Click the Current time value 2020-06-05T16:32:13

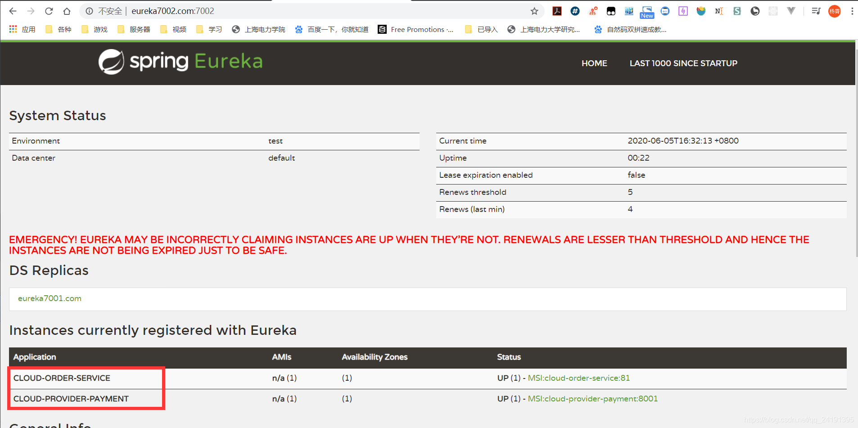click(683, 141)
